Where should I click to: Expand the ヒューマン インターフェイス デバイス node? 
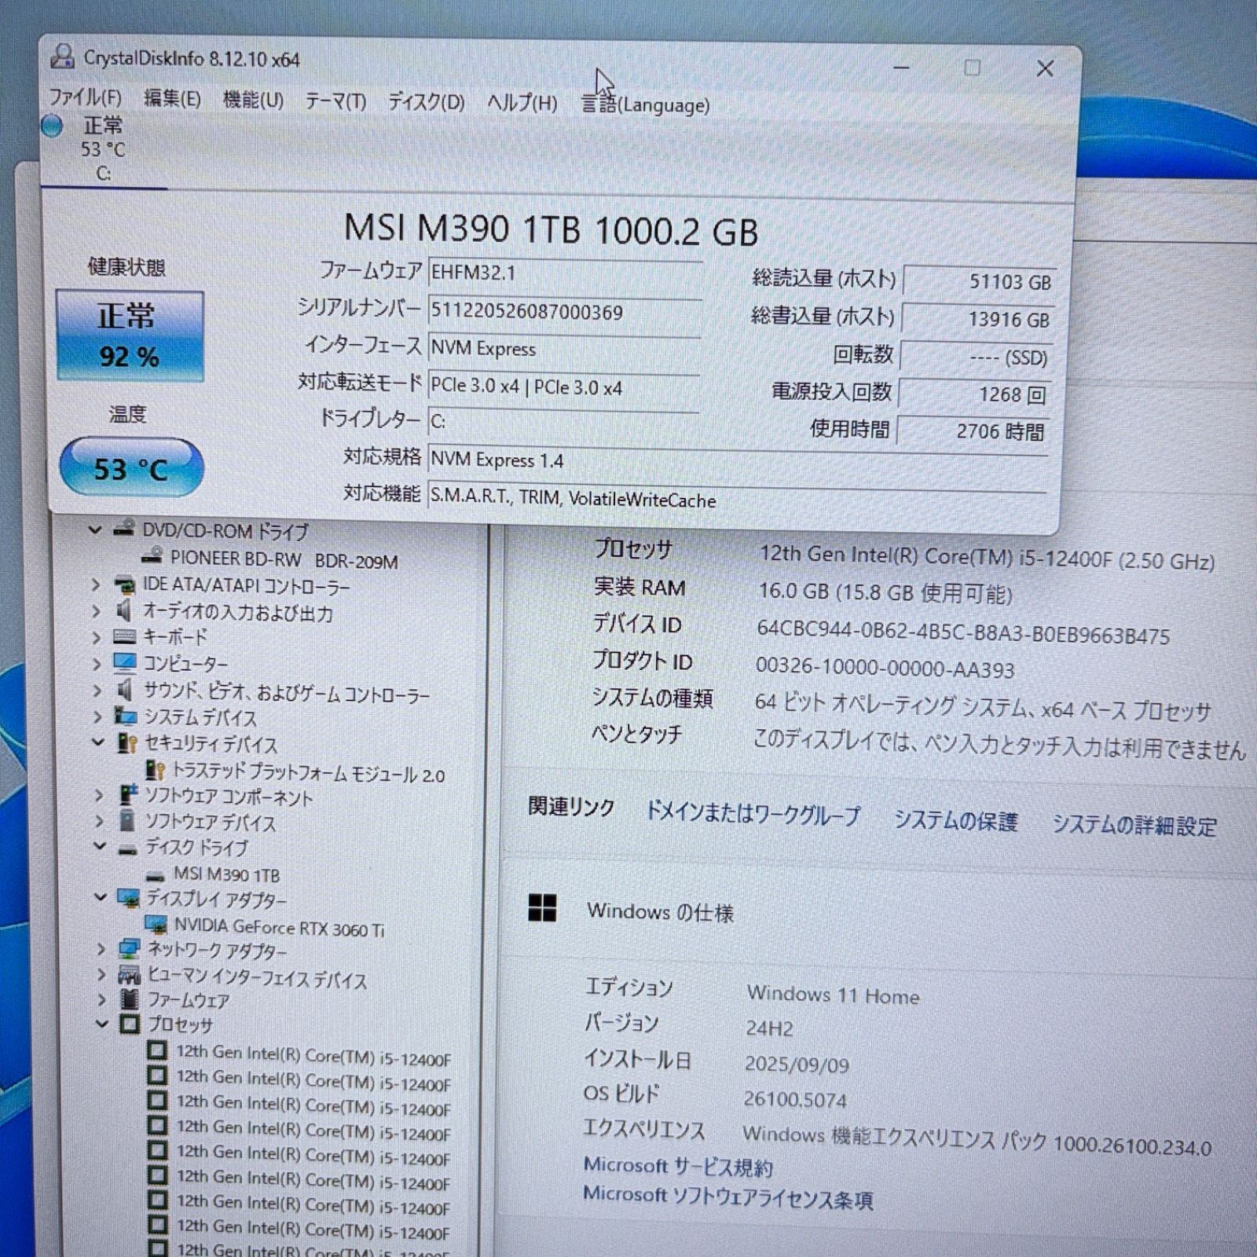click(x=101, y=975)
